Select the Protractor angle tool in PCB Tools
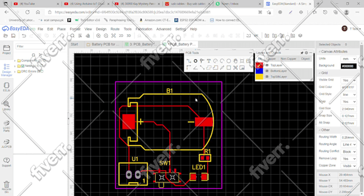 click(195, 67)
